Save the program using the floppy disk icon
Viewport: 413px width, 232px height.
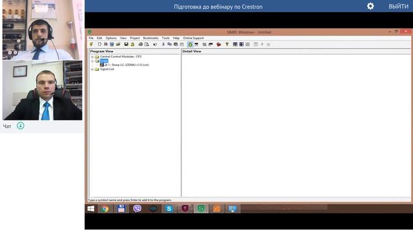(126, 44)
